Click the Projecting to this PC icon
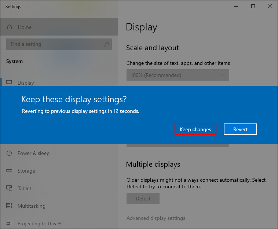Screen dimensions: 278x229 point(10,224)
